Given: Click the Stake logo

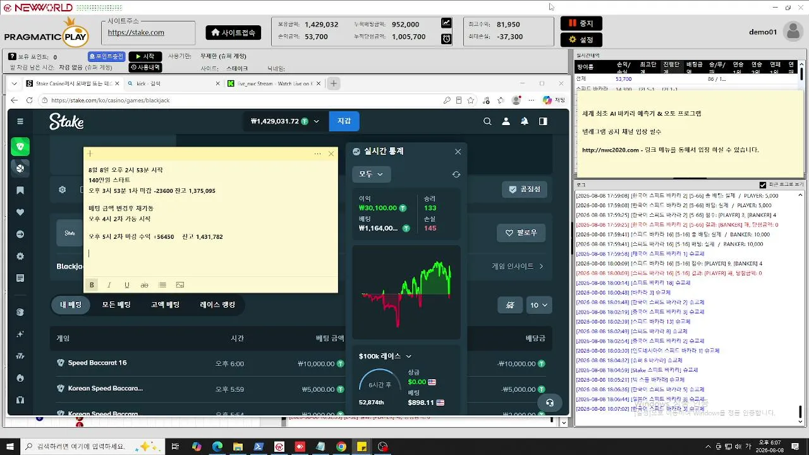Looking at the screenshot, I should 66,121.
